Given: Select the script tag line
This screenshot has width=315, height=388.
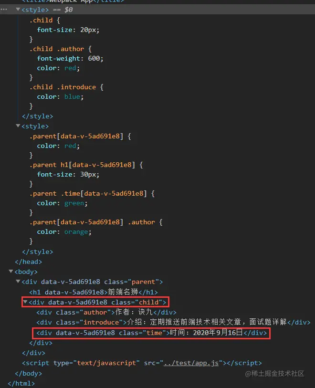Looking at the screenshot, I should click(x=142, y=363).
